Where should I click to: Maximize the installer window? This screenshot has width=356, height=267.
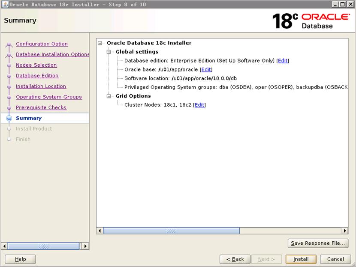(343, 4)
